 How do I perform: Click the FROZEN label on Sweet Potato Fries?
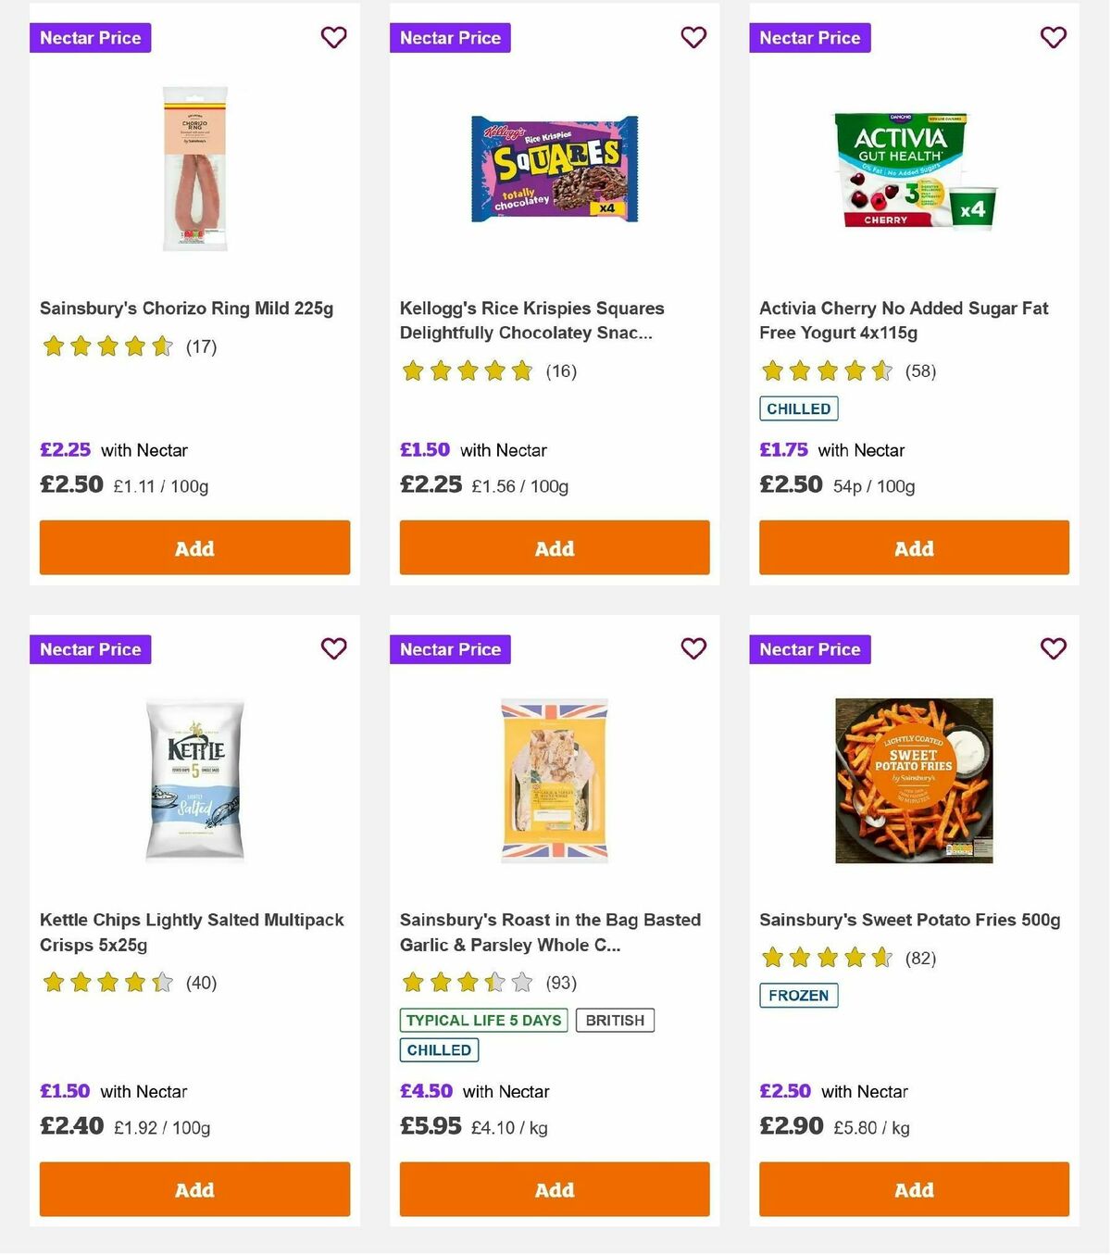tap(798, 996)
